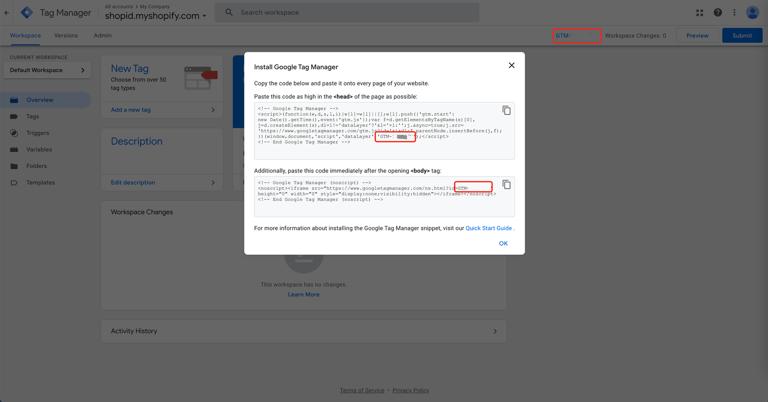Go back using the left arrow
768x402 pixels.
[7, 13]
